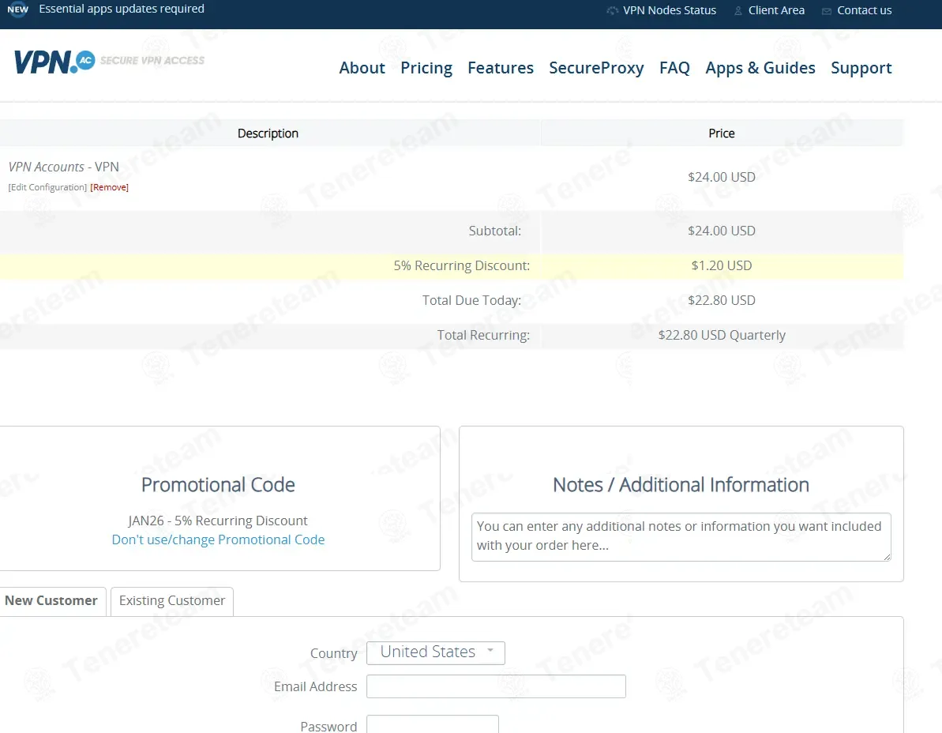Click the $22.80 USD total due today
This screenshot has width=942, height=733.
722,300
